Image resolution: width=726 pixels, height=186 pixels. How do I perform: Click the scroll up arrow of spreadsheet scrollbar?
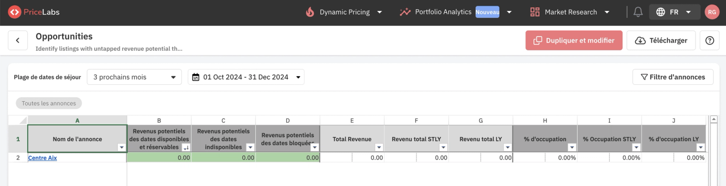714,119
